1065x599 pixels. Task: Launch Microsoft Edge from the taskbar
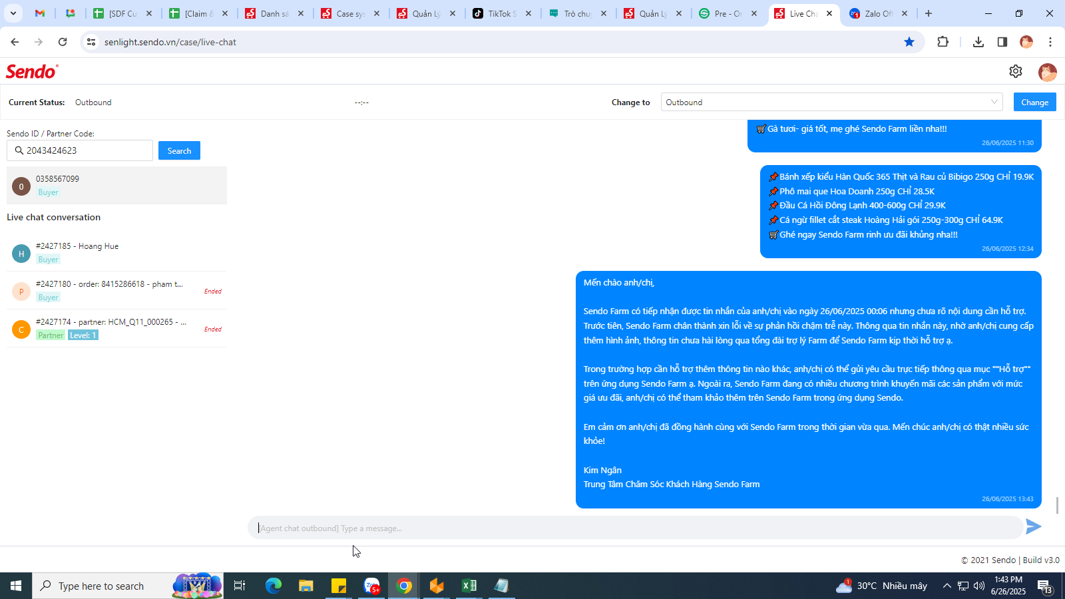274,586
